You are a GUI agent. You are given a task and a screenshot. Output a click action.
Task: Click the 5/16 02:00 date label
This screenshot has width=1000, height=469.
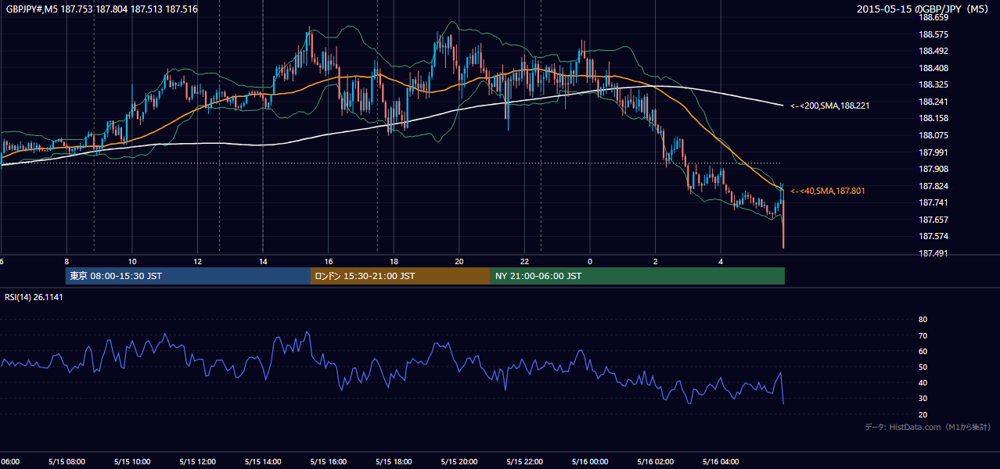[x=655, y=462]
